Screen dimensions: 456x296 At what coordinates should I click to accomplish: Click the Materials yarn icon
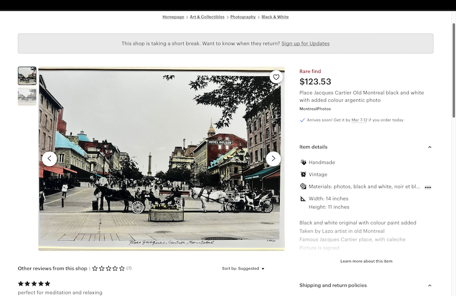(303, 186)
